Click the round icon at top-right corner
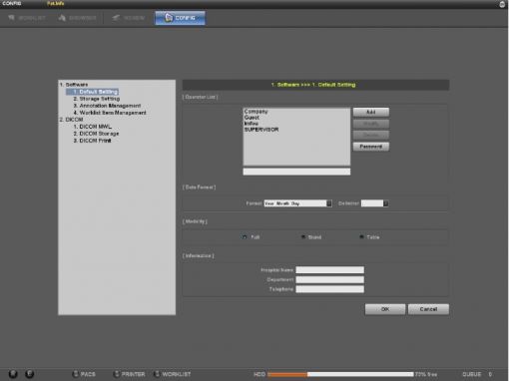509x381 pixels. coord(502,4)
